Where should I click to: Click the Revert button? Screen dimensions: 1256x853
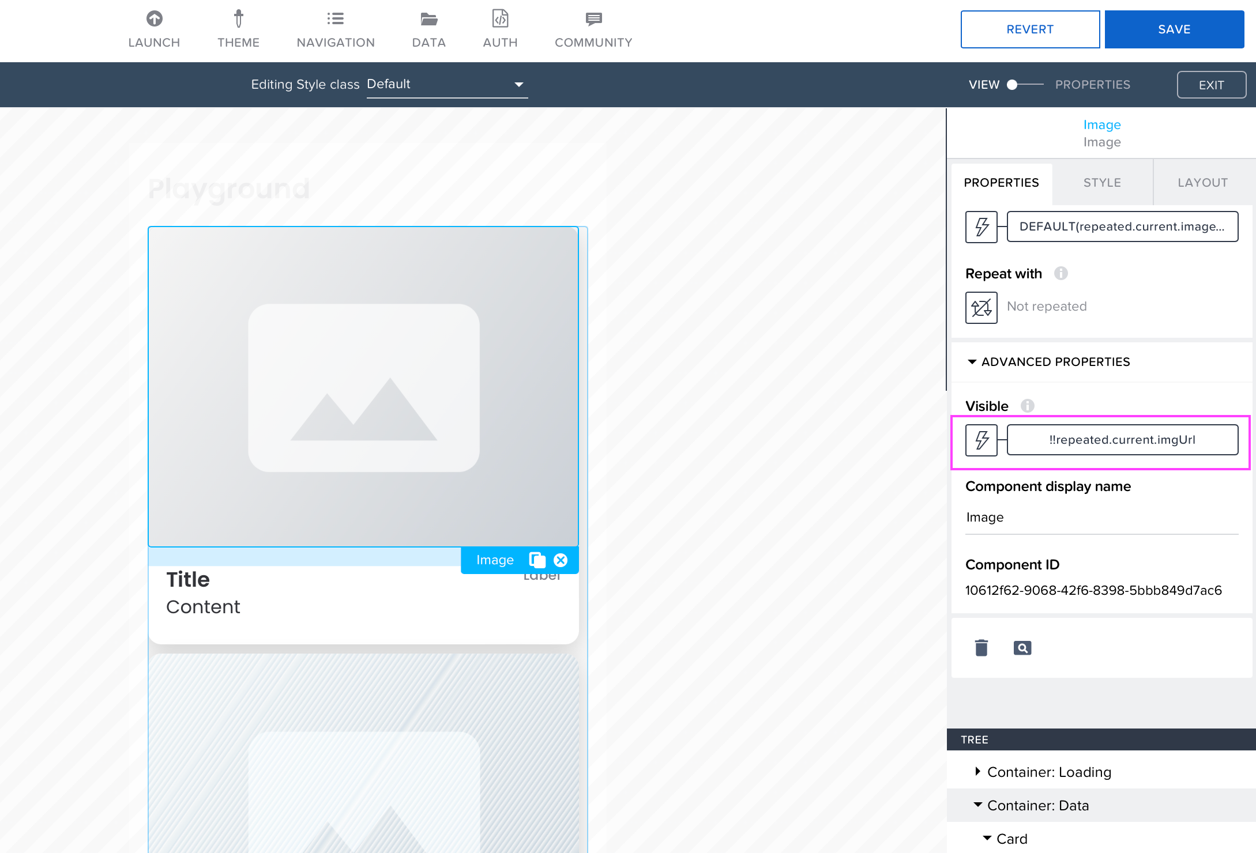(1030, 29)
